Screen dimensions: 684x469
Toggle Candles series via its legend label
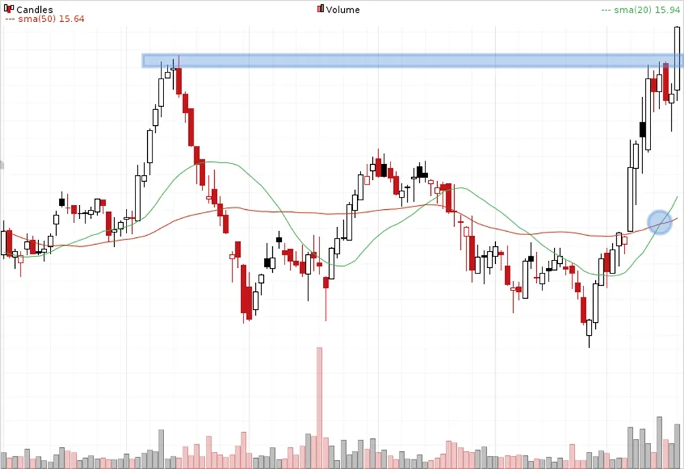pos(35,10)
